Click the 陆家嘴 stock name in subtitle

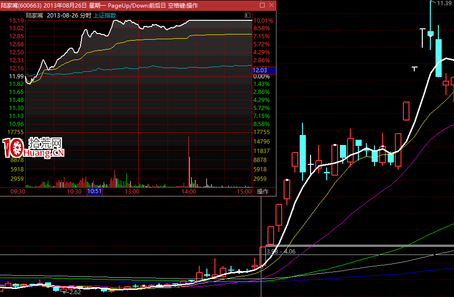[x=35, y=15]
